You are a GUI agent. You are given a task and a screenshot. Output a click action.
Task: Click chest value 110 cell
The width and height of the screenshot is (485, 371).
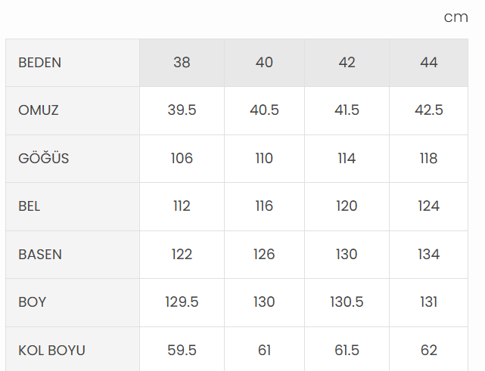click(264, 159)
